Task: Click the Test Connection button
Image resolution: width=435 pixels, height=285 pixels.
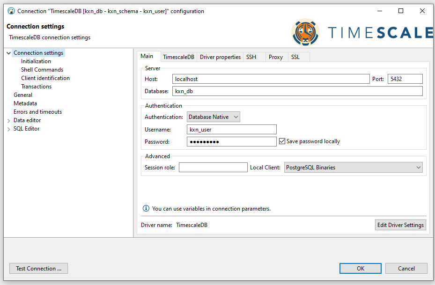Action: coord(38,268)
